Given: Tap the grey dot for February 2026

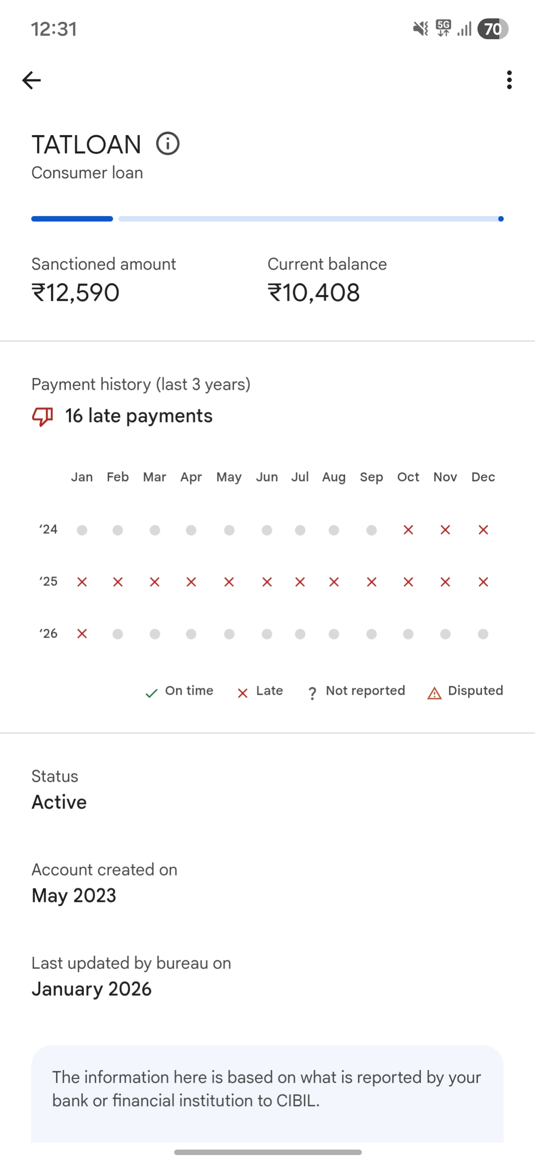Looking at the screenshot, I should (118, 634).
